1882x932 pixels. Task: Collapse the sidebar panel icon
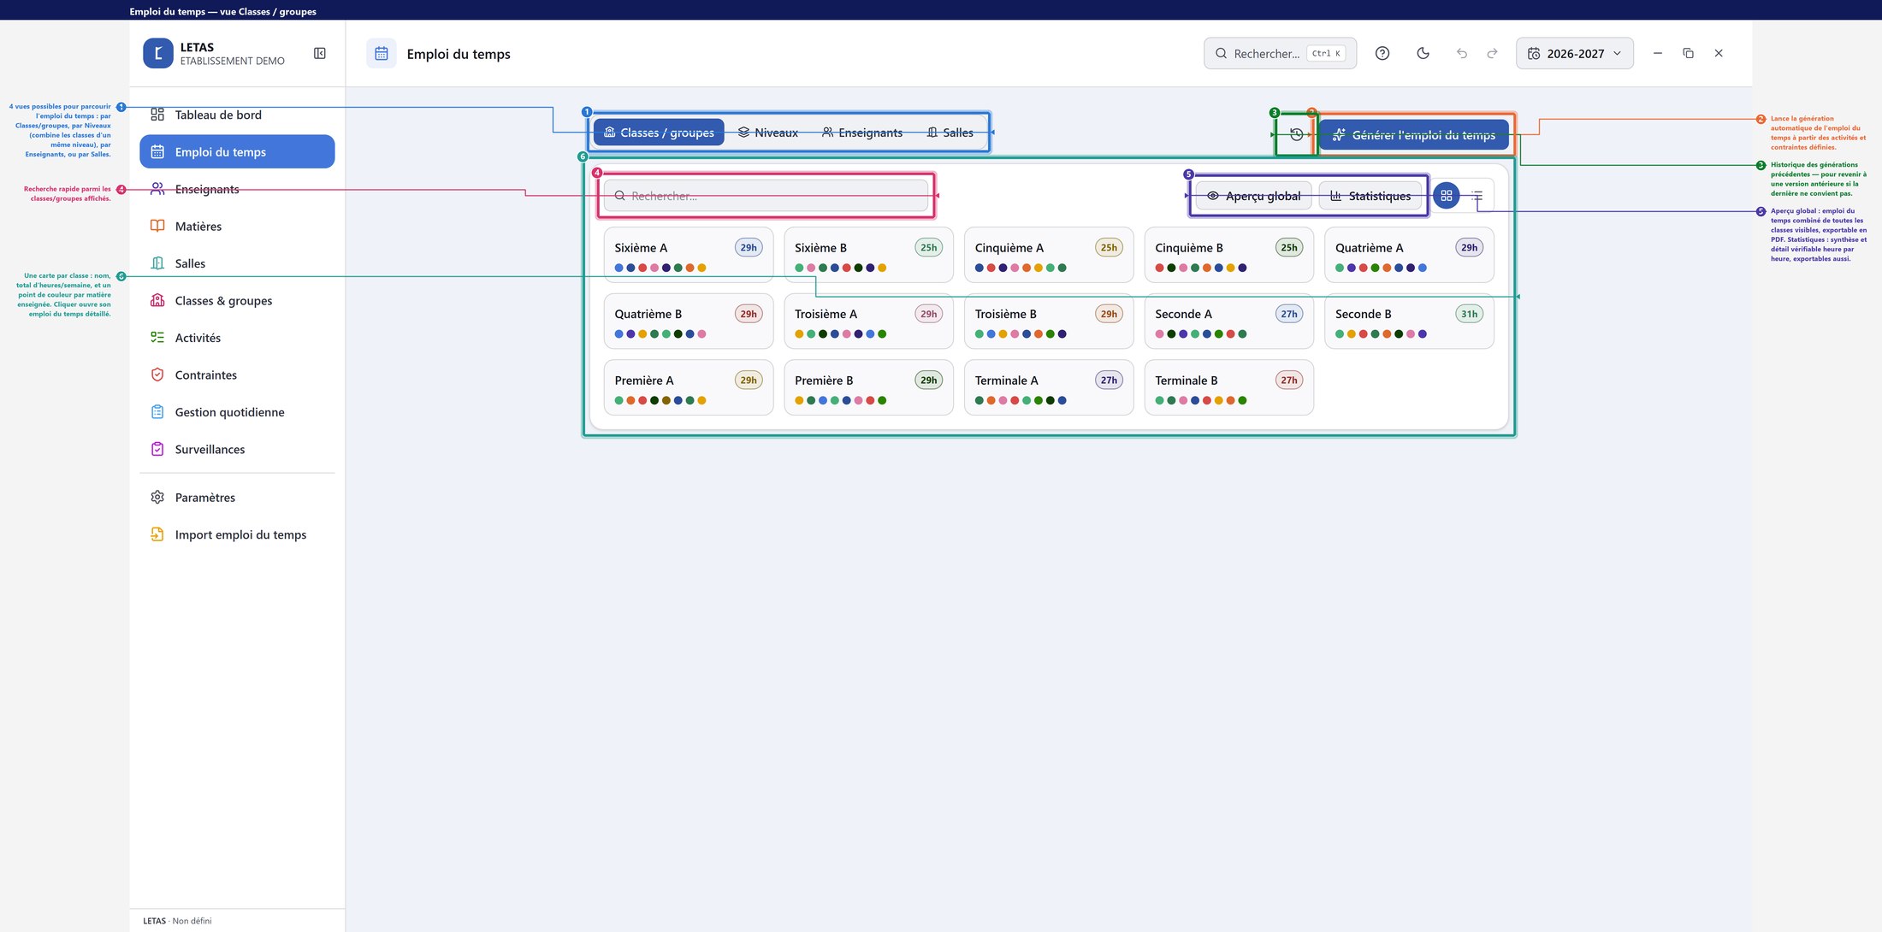coord(320,53)
